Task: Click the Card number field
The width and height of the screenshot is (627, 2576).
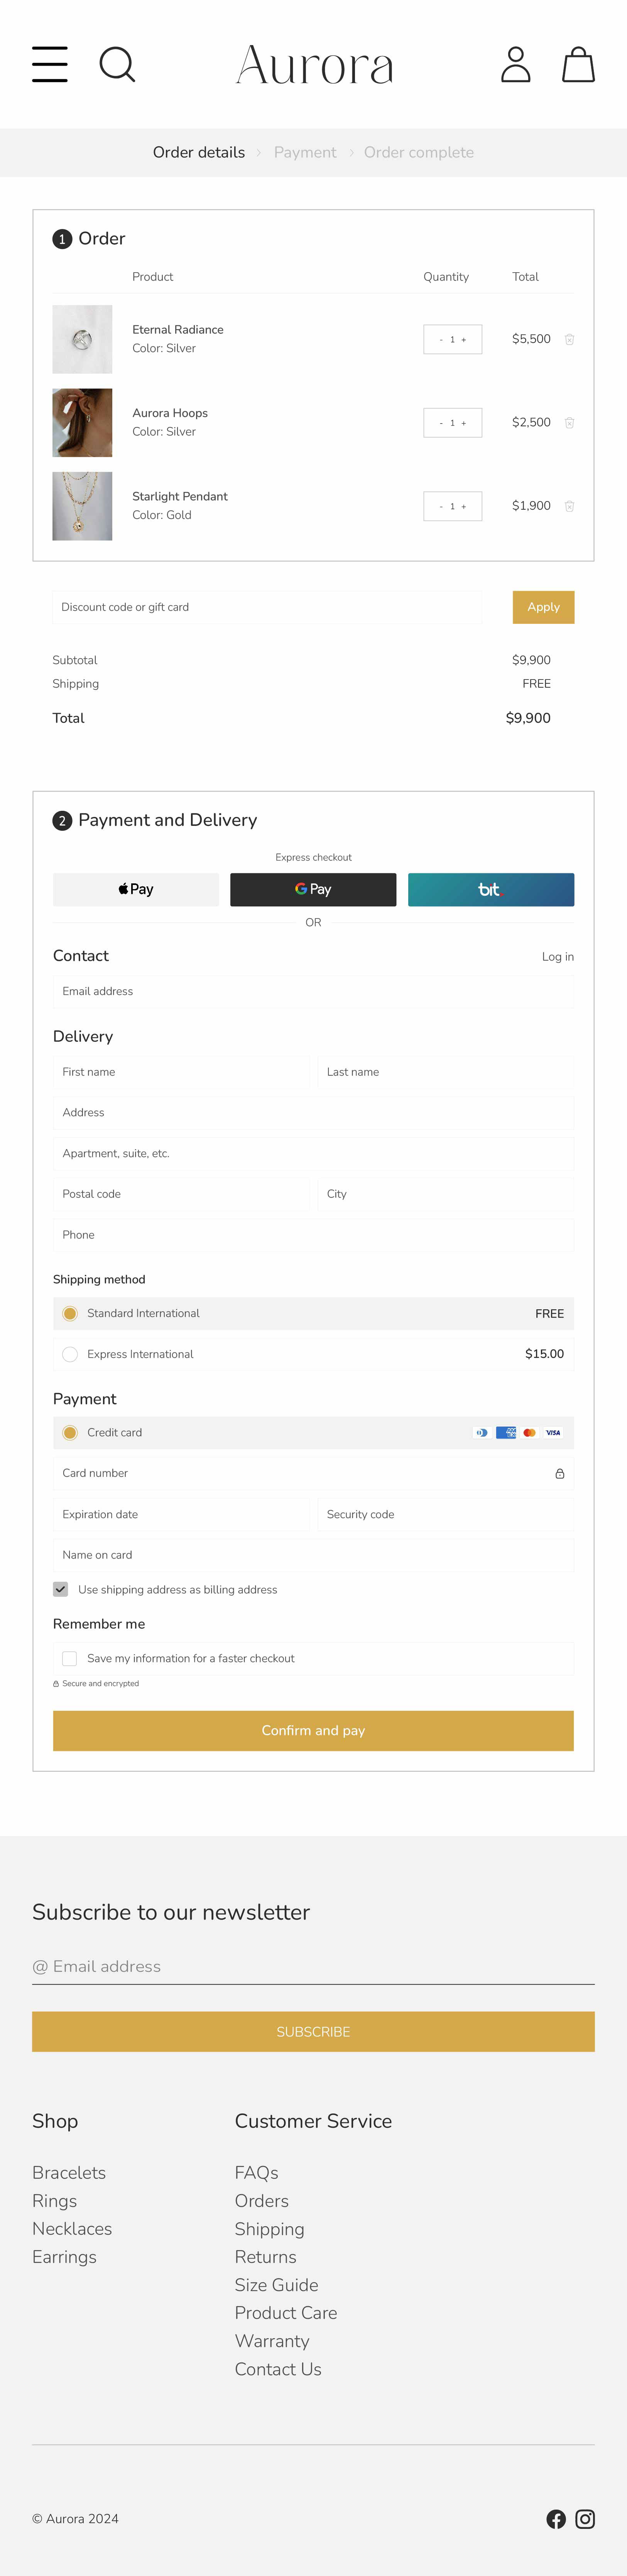Action: 300,1473
